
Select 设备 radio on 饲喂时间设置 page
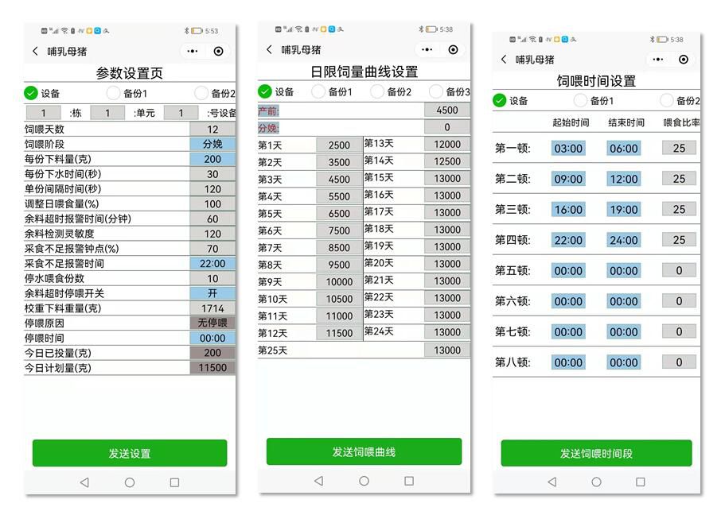pos(500,100)
